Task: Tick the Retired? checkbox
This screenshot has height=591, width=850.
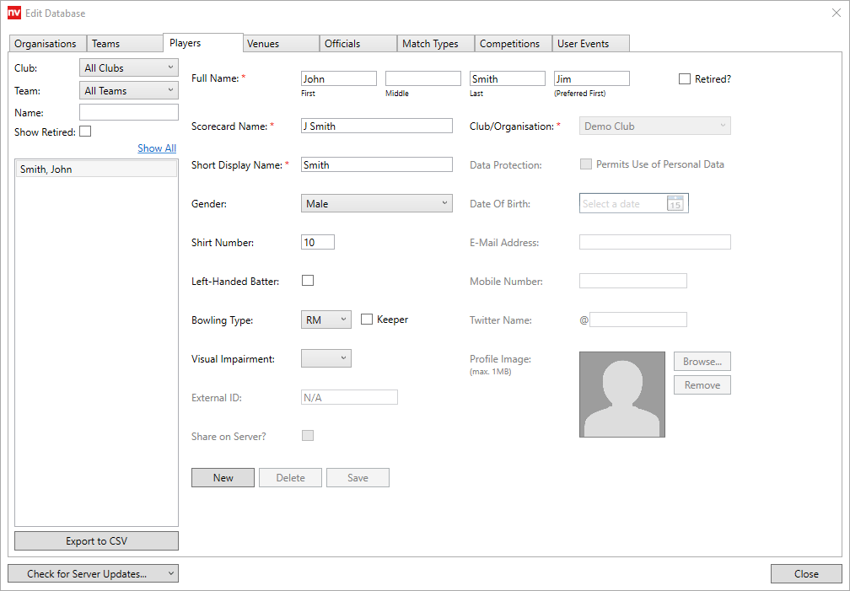Action: click(x=685, y=79)
